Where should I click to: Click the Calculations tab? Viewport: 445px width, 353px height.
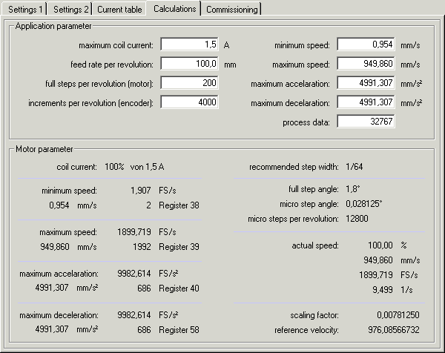[174, 8]
